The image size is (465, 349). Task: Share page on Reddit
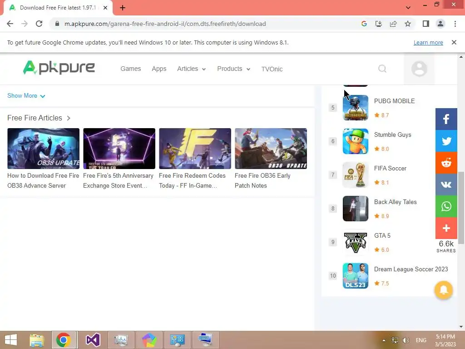coord(446,163)
